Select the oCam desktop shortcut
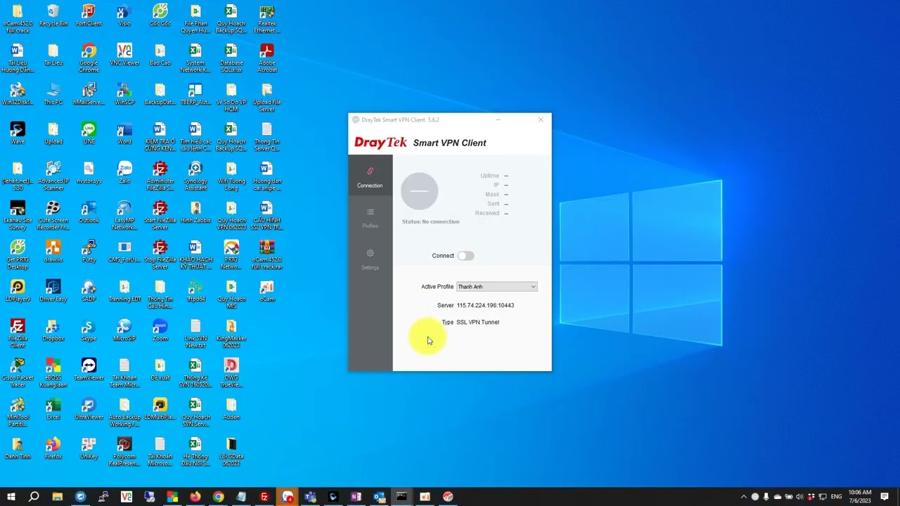This screenshot has width=900, height=506. [266, 291]
